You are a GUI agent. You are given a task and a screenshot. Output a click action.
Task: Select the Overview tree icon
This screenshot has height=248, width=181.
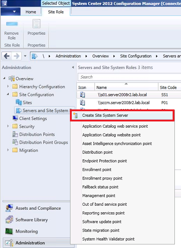[x=12, y=78]
